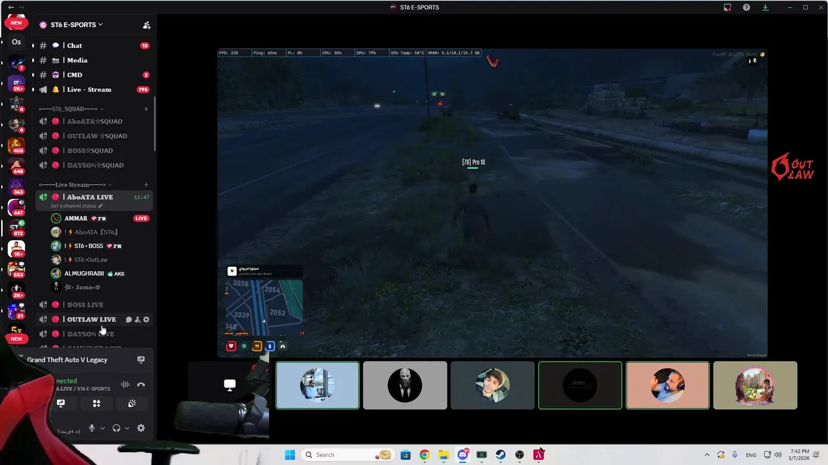
Task: Start an Activity from the voice panel
Action: [x=96, y=404]
